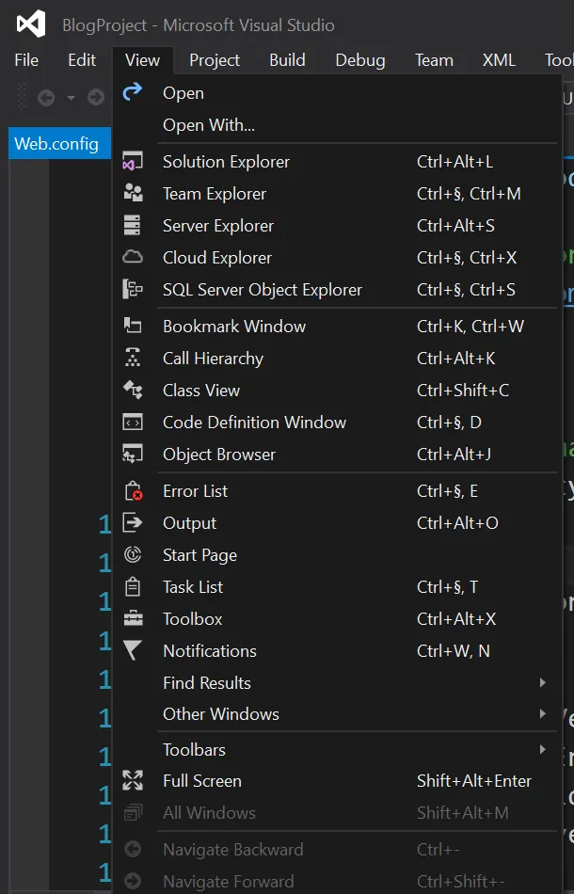This screenshot has width=574, height=894.
Task: Click the Object Browser icon
Action: (x=133, y=455)
